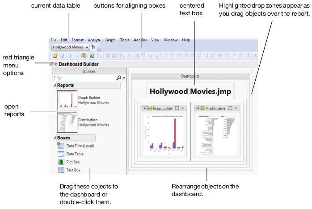The width and height of the screenshot is (312, 209).
Task: Click the Align Bottom edges icon
Action: (156, 56)
